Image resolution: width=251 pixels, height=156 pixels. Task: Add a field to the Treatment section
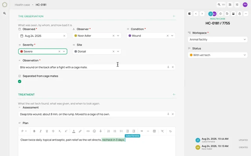174,94
